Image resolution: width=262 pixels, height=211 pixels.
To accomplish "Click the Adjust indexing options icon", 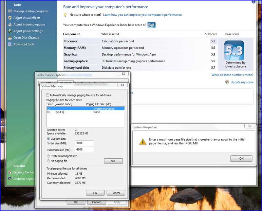I will click(x=10, y=25).
